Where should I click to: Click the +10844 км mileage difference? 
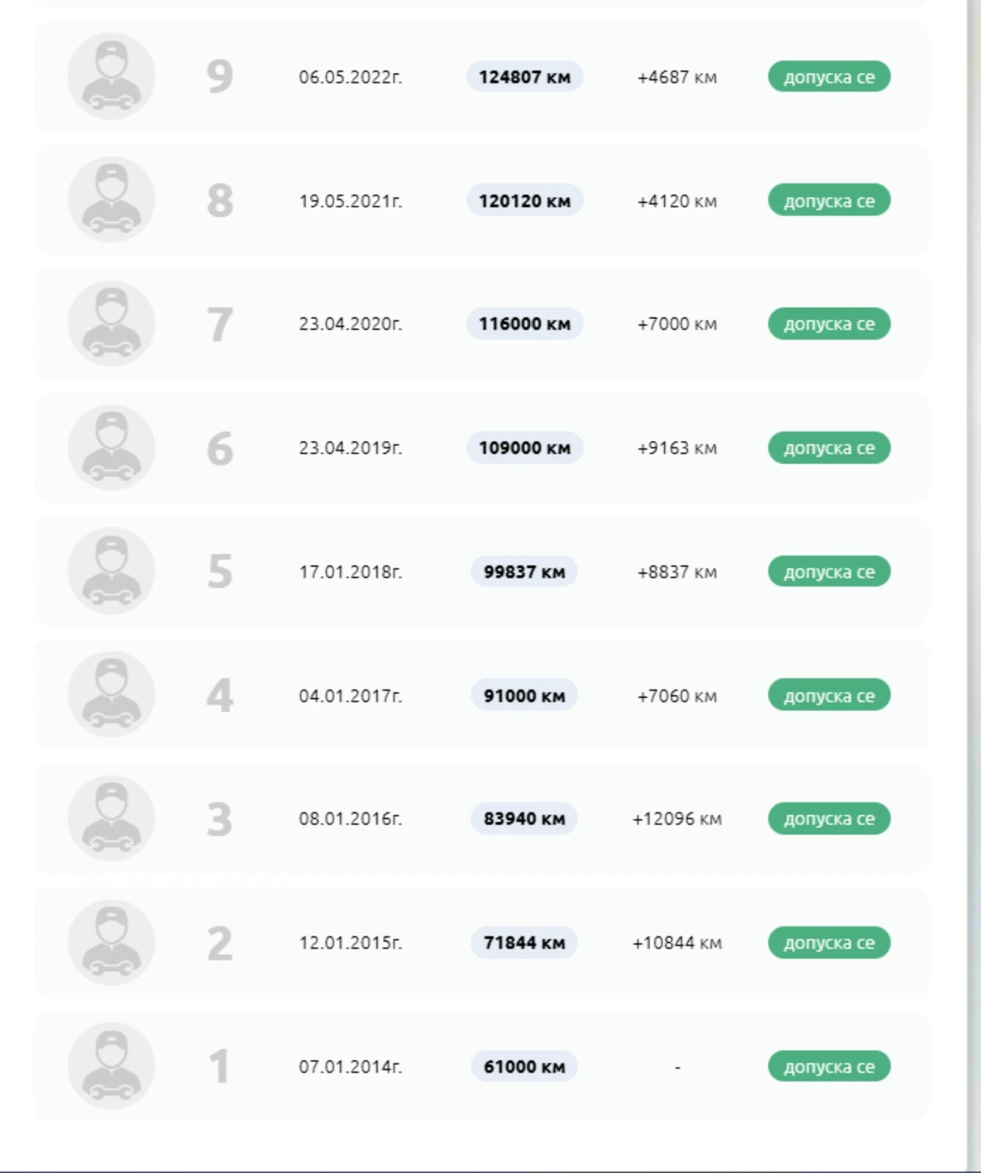point(677,943)
